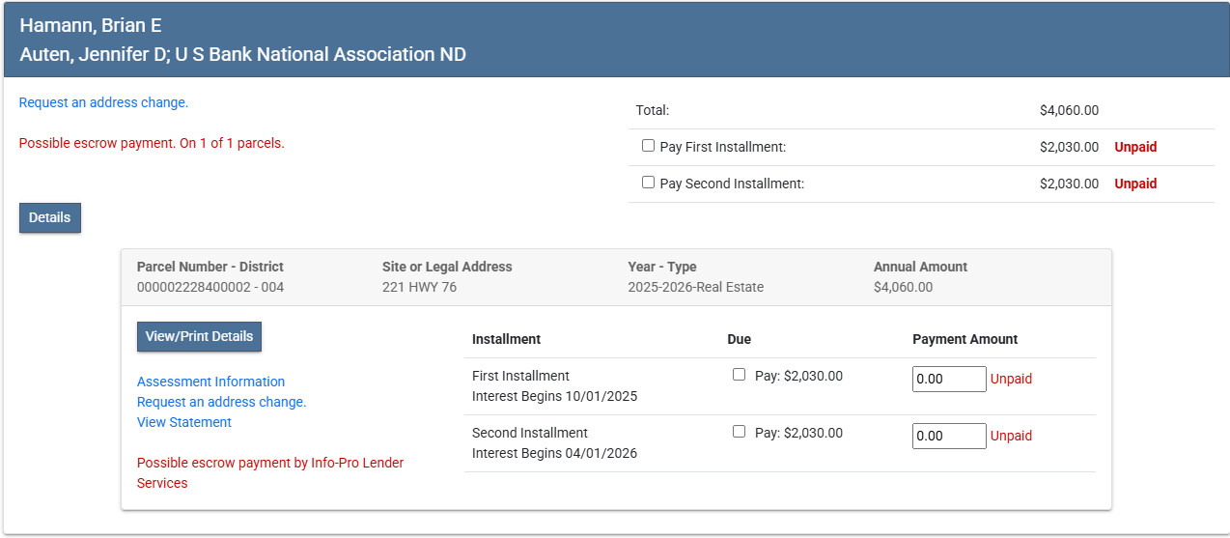
Task: Tick the First Installment Pay: $2,030.00 checkbox
Action: click(x=739, y=375)
